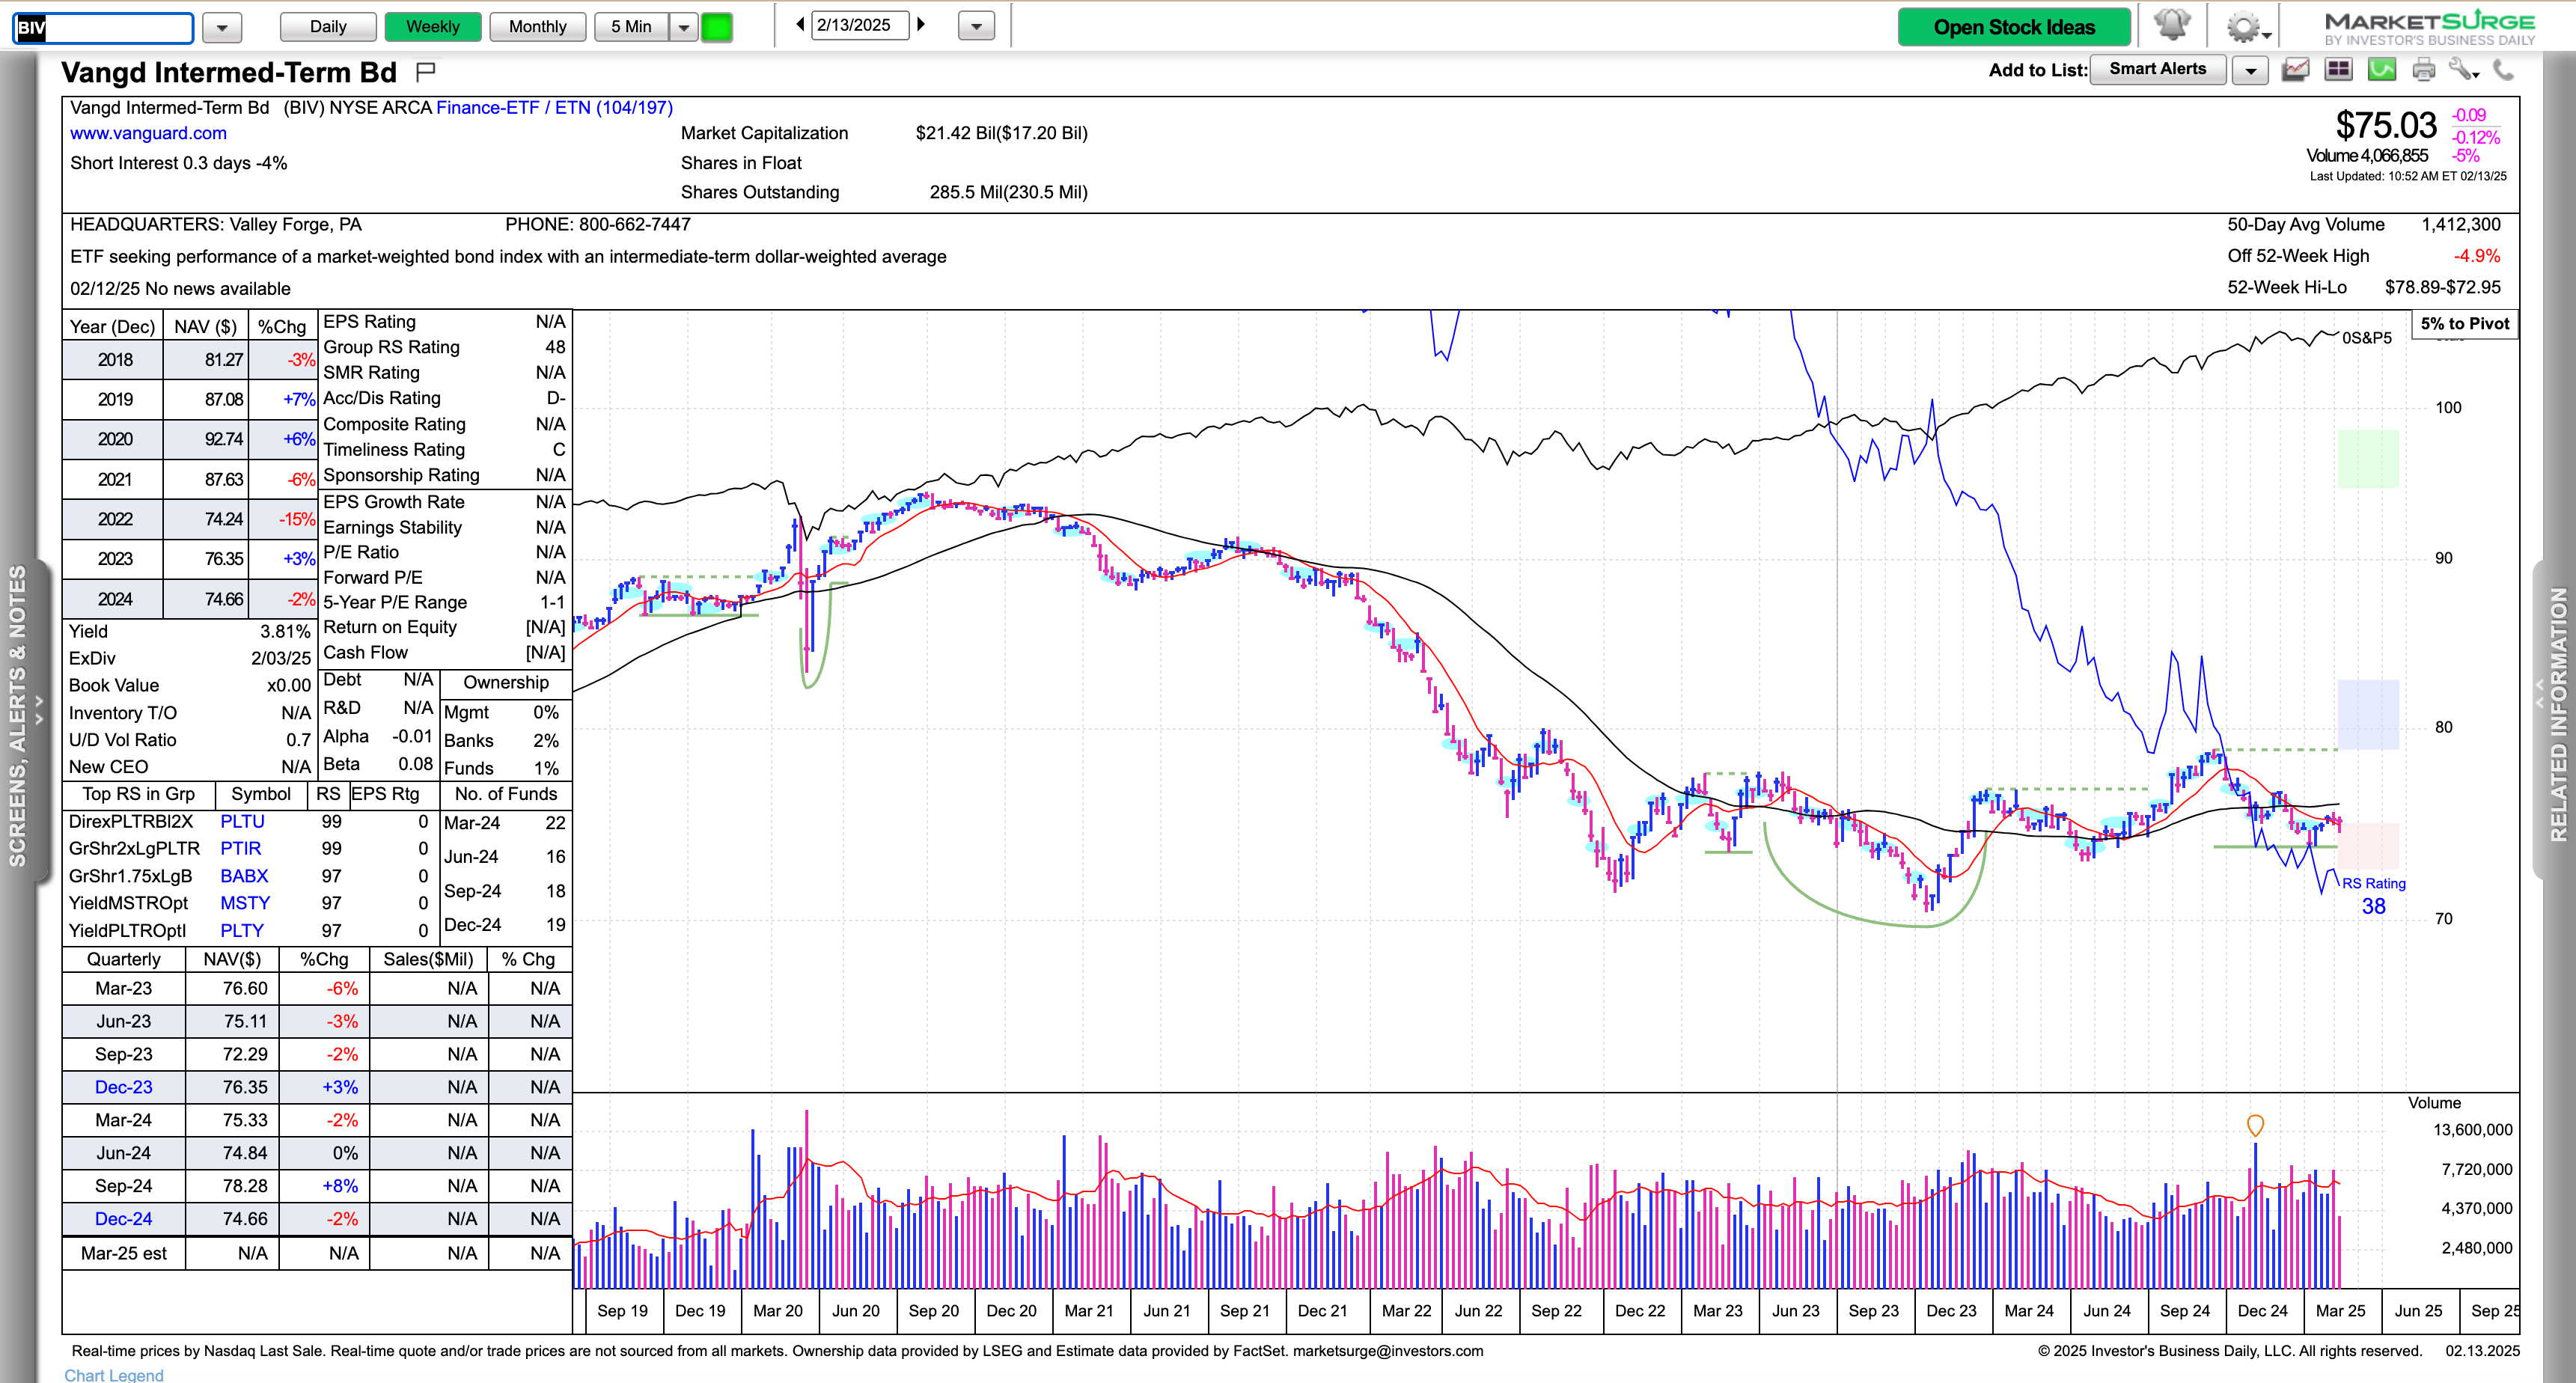Viewport: 2576px width, 1383px height.
Task: Open the Add to List dropdown arrow
Action: tap(2250, 70)
